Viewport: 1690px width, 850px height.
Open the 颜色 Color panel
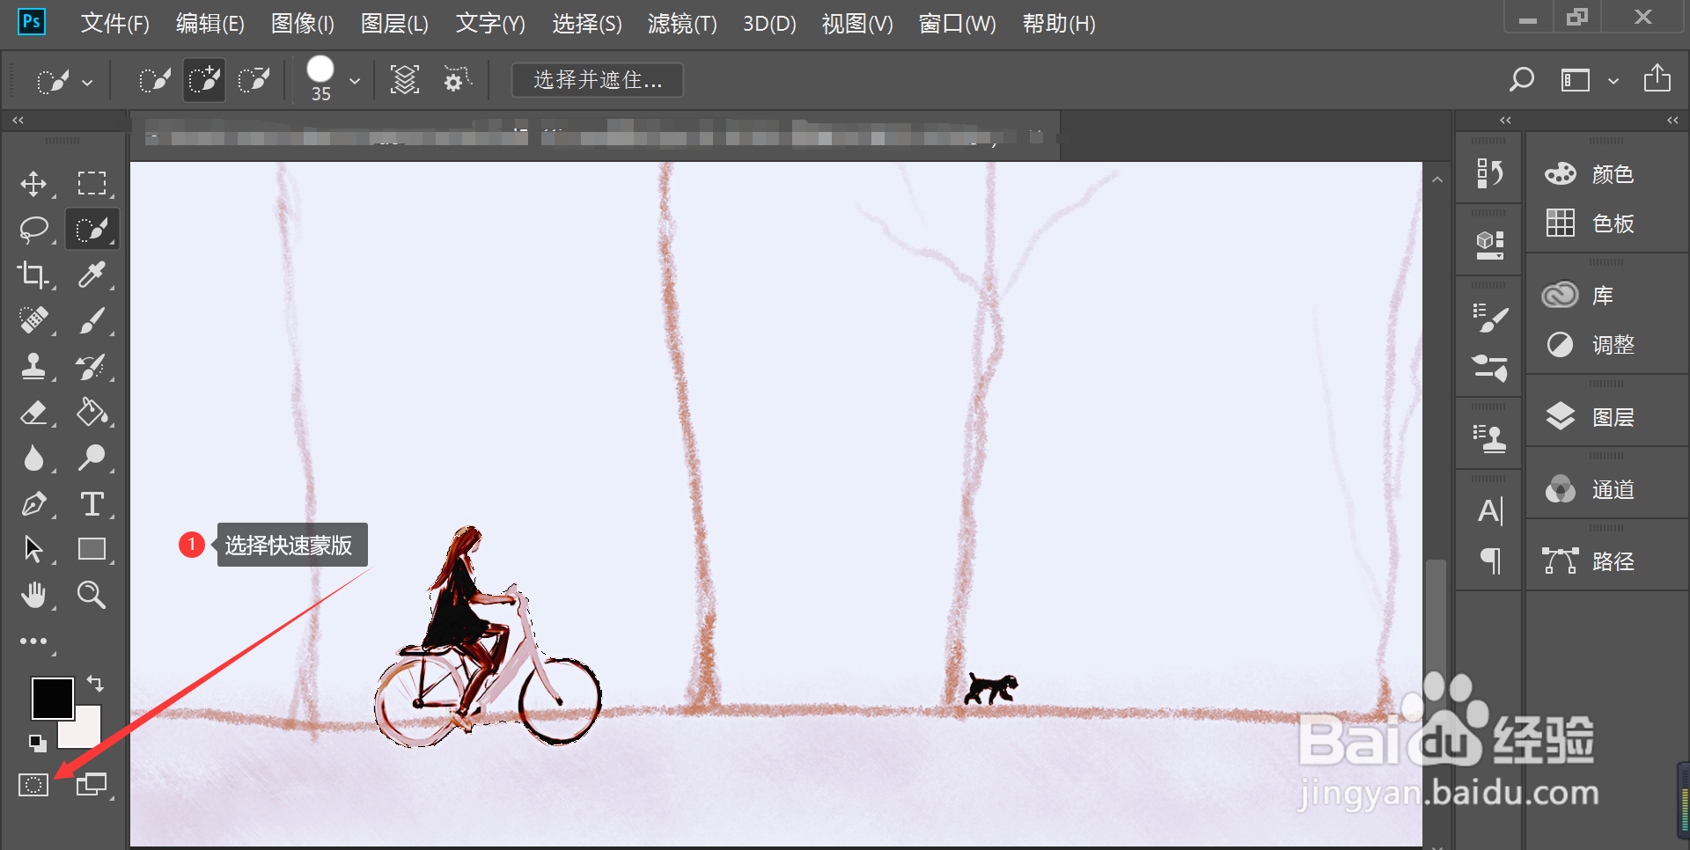[1590, 174]
